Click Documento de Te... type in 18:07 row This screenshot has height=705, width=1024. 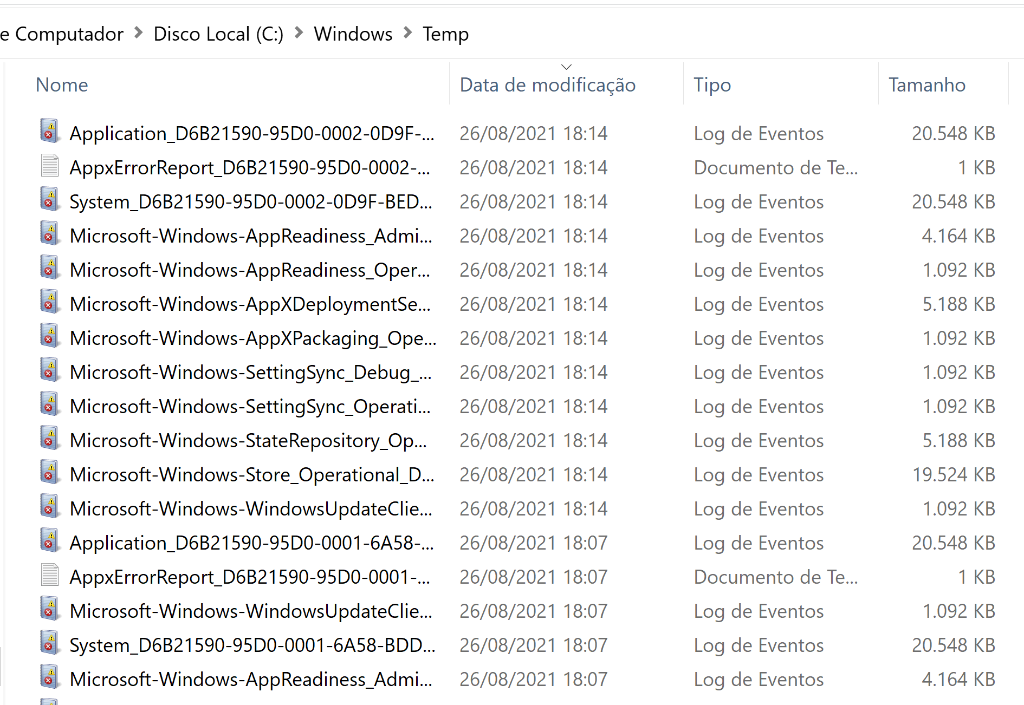[x=776, y=577]
